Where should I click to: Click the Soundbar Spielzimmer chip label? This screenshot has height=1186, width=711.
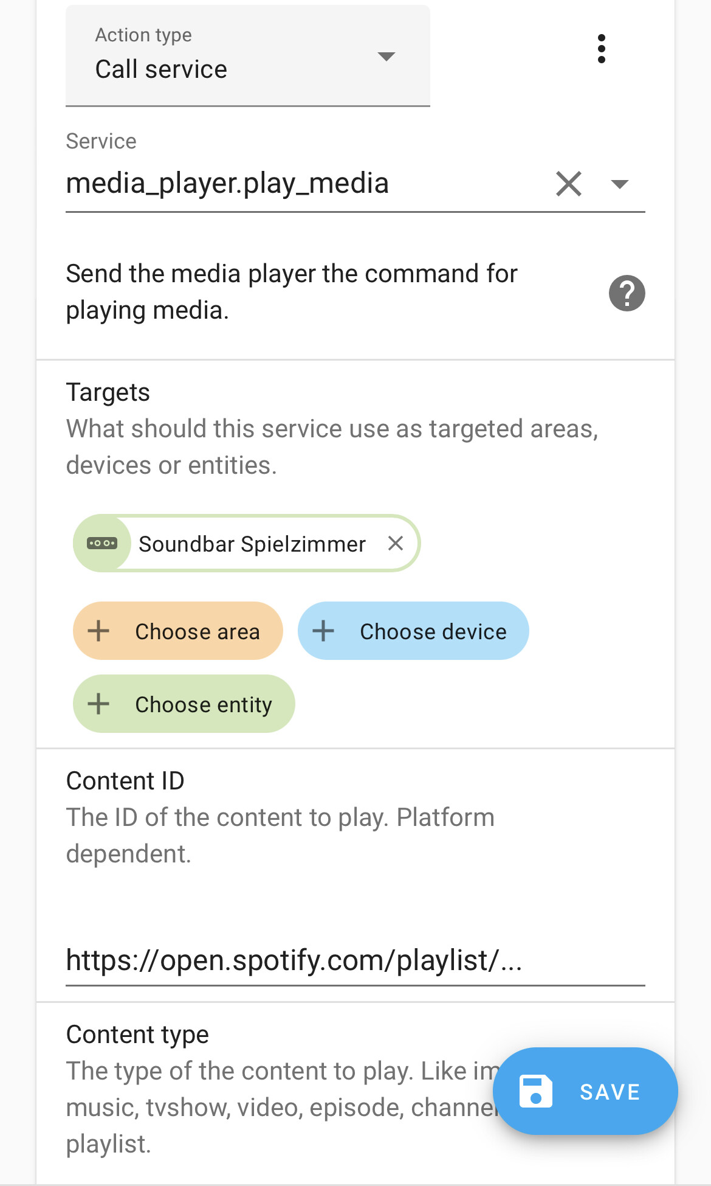pos(252,543)
